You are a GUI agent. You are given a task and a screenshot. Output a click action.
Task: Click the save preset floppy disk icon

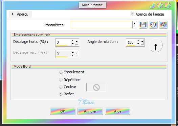(x=143, y=25)
